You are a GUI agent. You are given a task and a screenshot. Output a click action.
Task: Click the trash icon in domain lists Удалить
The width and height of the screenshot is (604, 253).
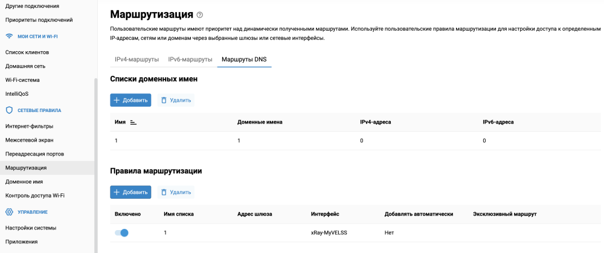[164, 100]
